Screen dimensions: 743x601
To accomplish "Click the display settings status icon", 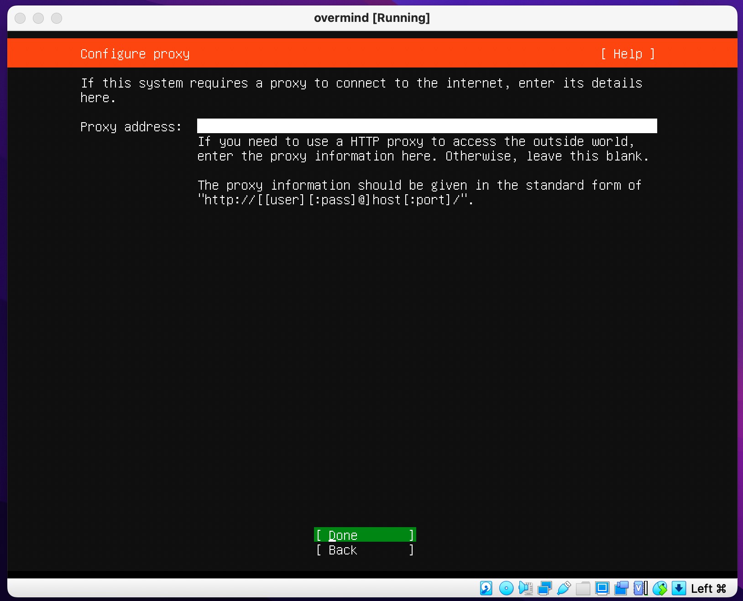I will click(x=602, y=589).
